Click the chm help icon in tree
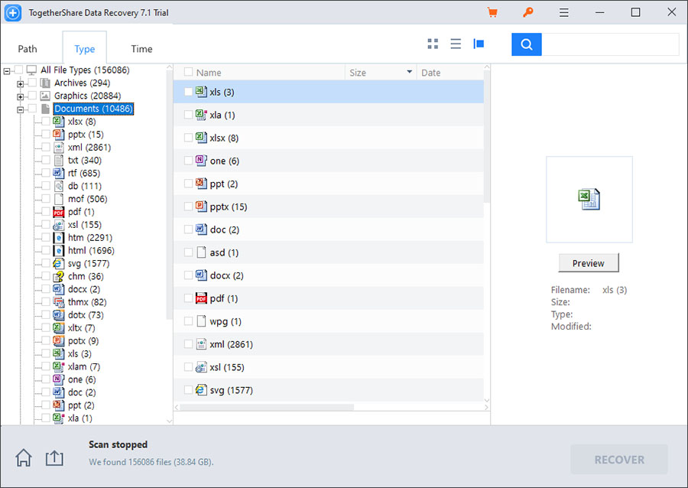 tap(58, 276)
